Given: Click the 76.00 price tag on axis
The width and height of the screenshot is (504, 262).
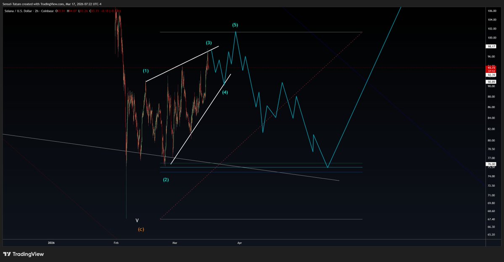Looking at the screenshot, I should pyautogui.click(x=491, y=164).
